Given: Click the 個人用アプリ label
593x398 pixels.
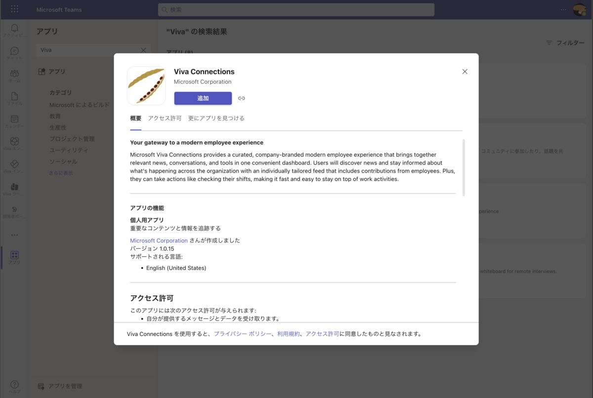Looking at the screenshot, I should (147, 220).
